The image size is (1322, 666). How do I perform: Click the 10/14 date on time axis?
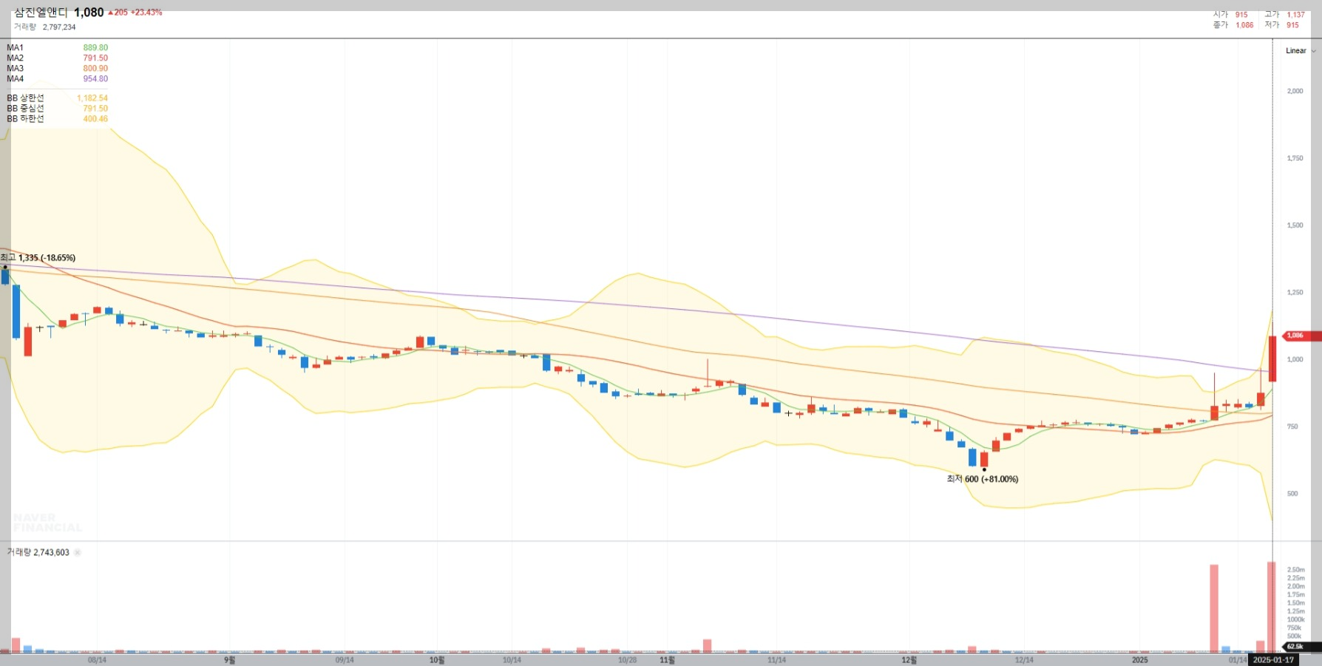point(512,660)
